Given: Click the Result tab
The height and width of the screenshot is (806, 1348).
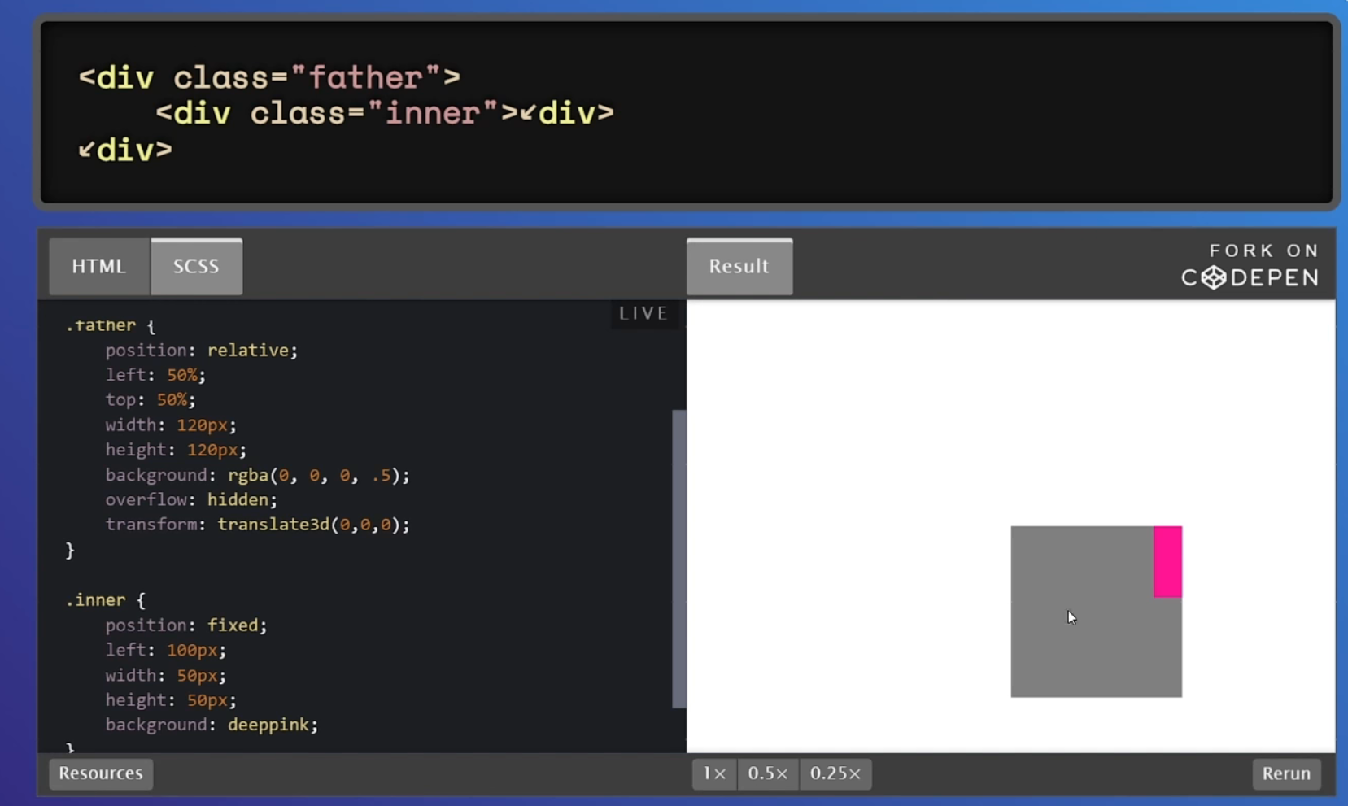Looking at the screenshot, I should 739,267.
